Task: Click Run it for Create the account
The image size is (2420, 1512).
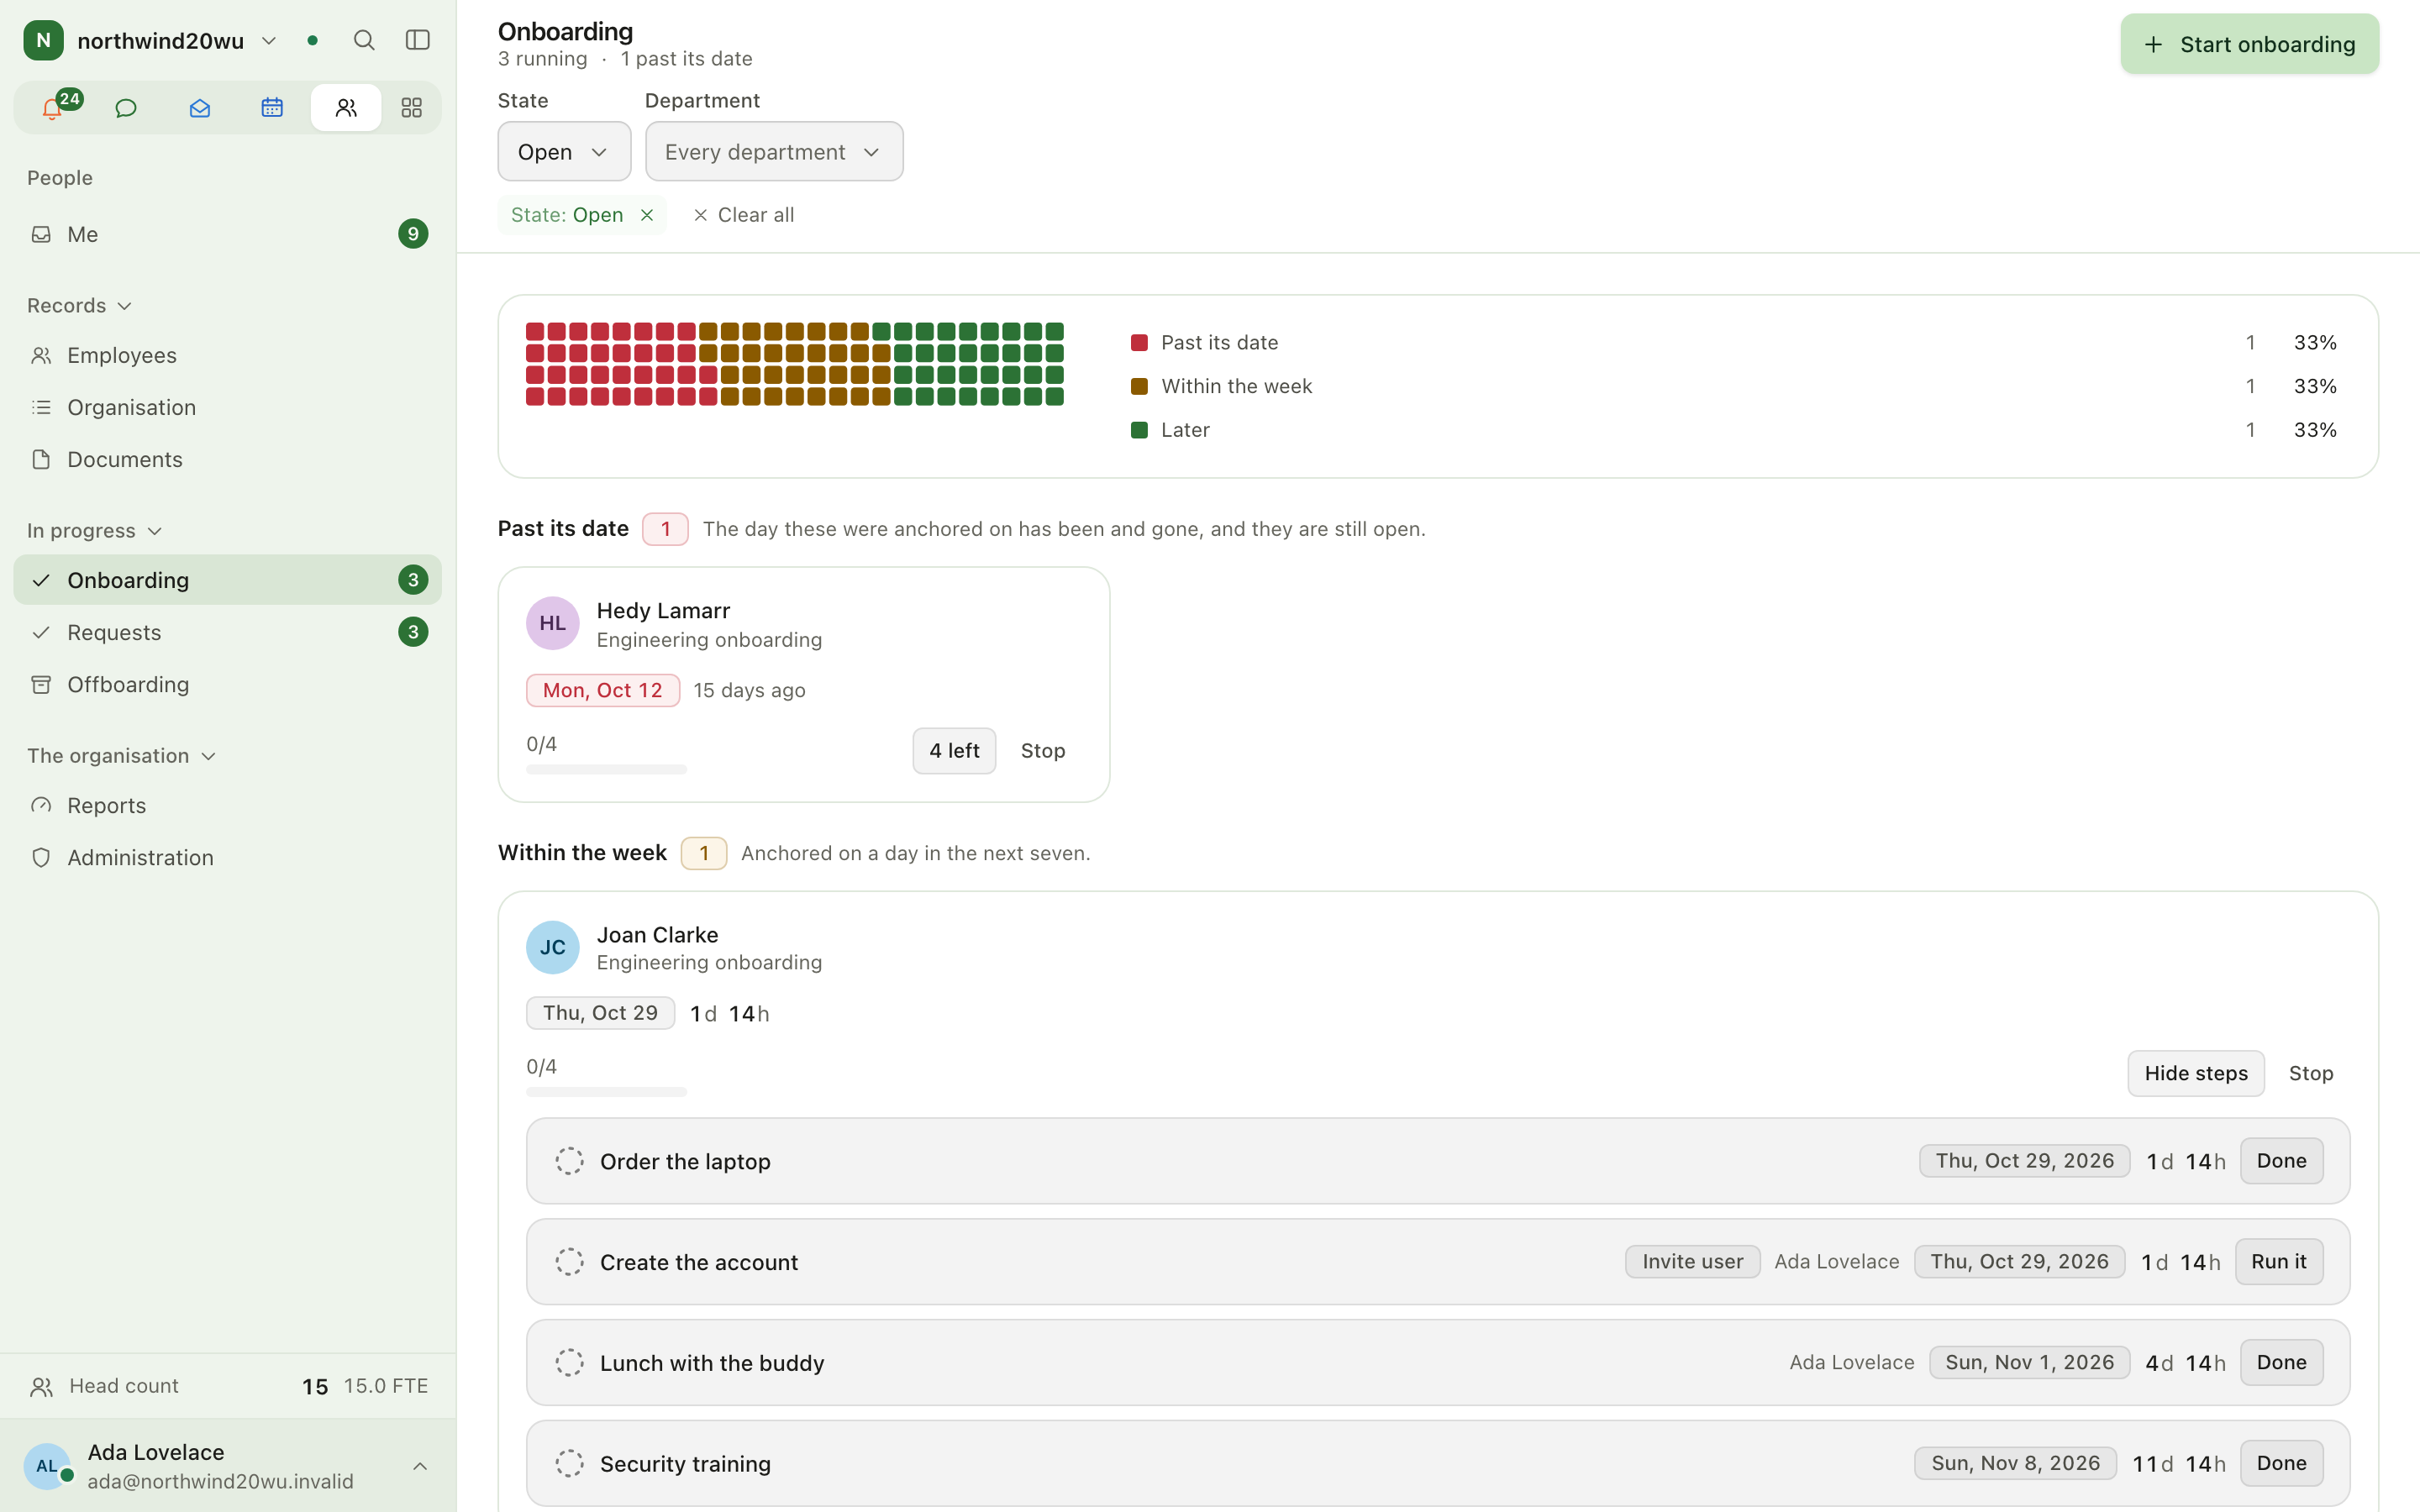Action: pyautogui.click(x=2278, y=1262)
